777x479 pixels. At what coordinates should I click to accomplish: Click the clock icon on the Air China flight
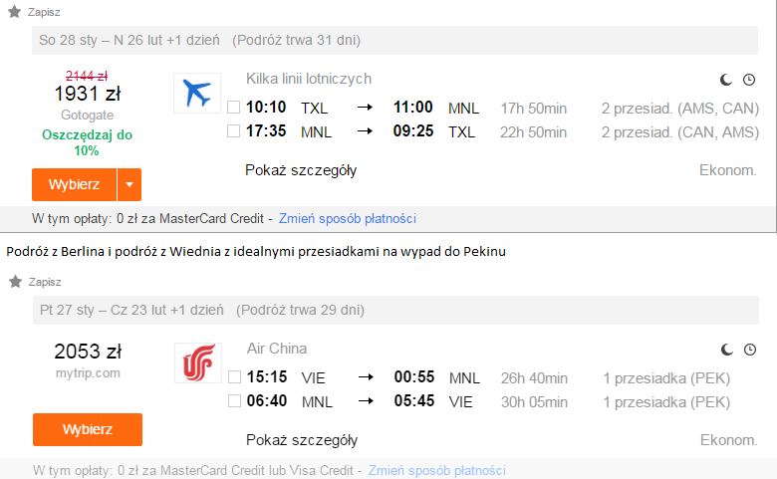[x=750, y=350]
